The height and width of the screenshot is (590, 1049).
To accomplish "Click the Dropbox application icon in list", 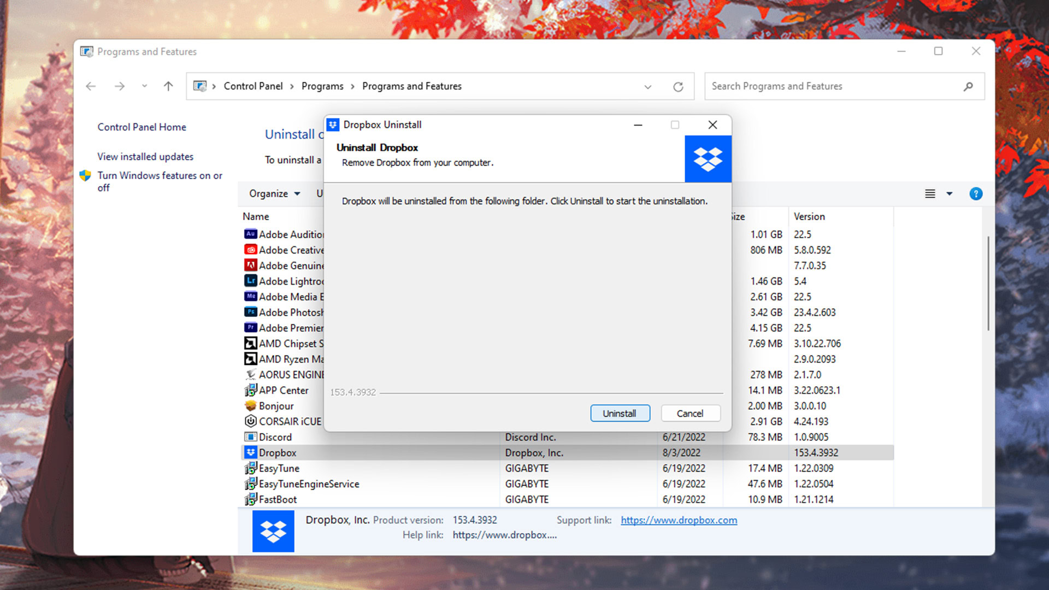I will pos(251,452).
